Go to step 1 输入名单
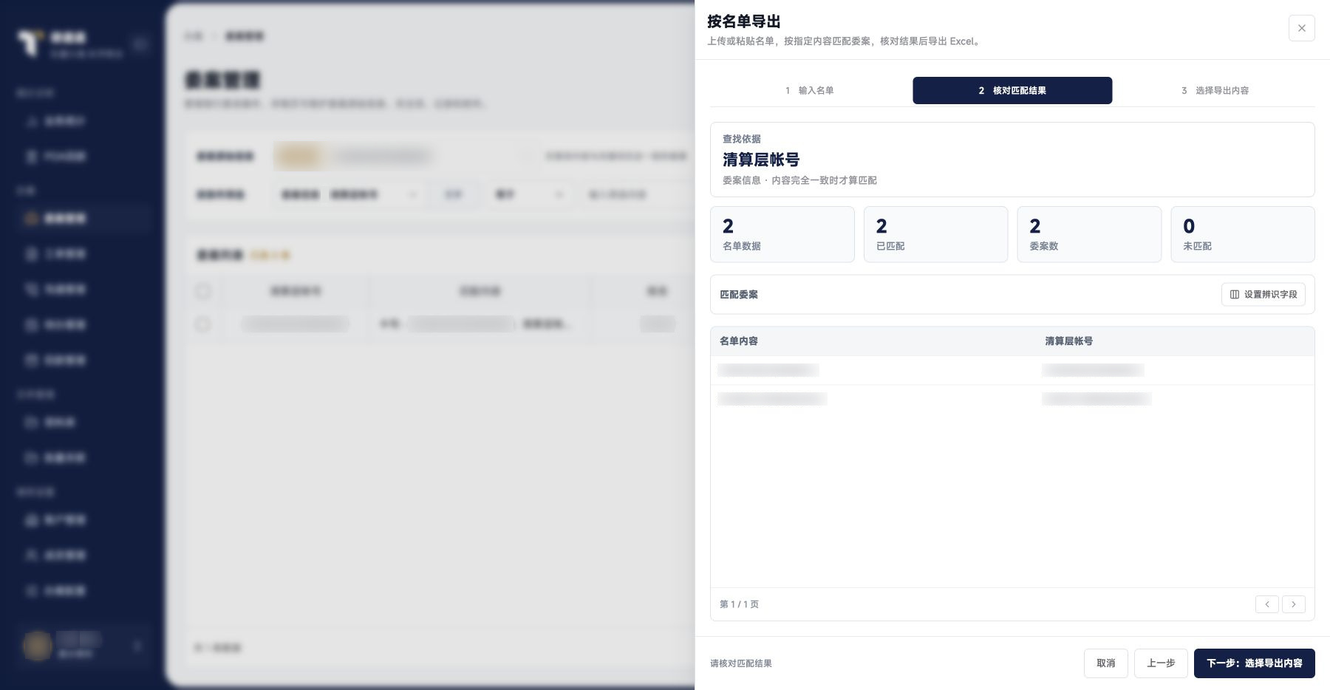 pos(810,90)
